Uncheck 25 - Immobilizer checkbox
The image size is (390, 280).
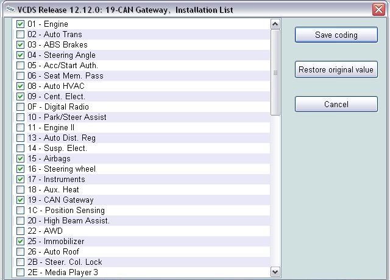coord(20,242)
